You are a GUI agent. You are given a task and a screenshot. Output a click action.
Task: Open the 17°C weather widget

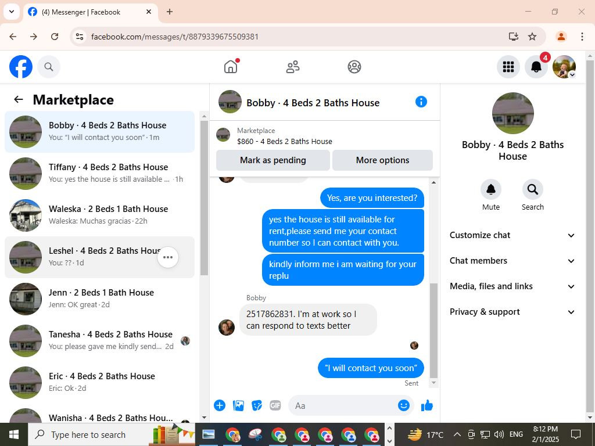point(425,434)
